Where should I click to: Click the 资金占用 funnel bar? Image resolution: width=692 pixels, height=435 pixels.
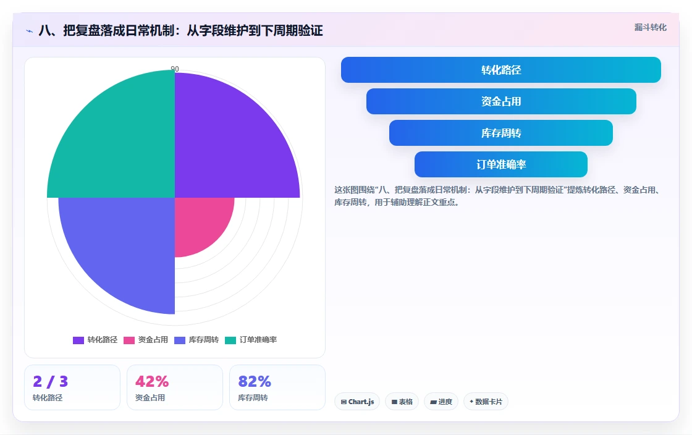tap(501, 101)
